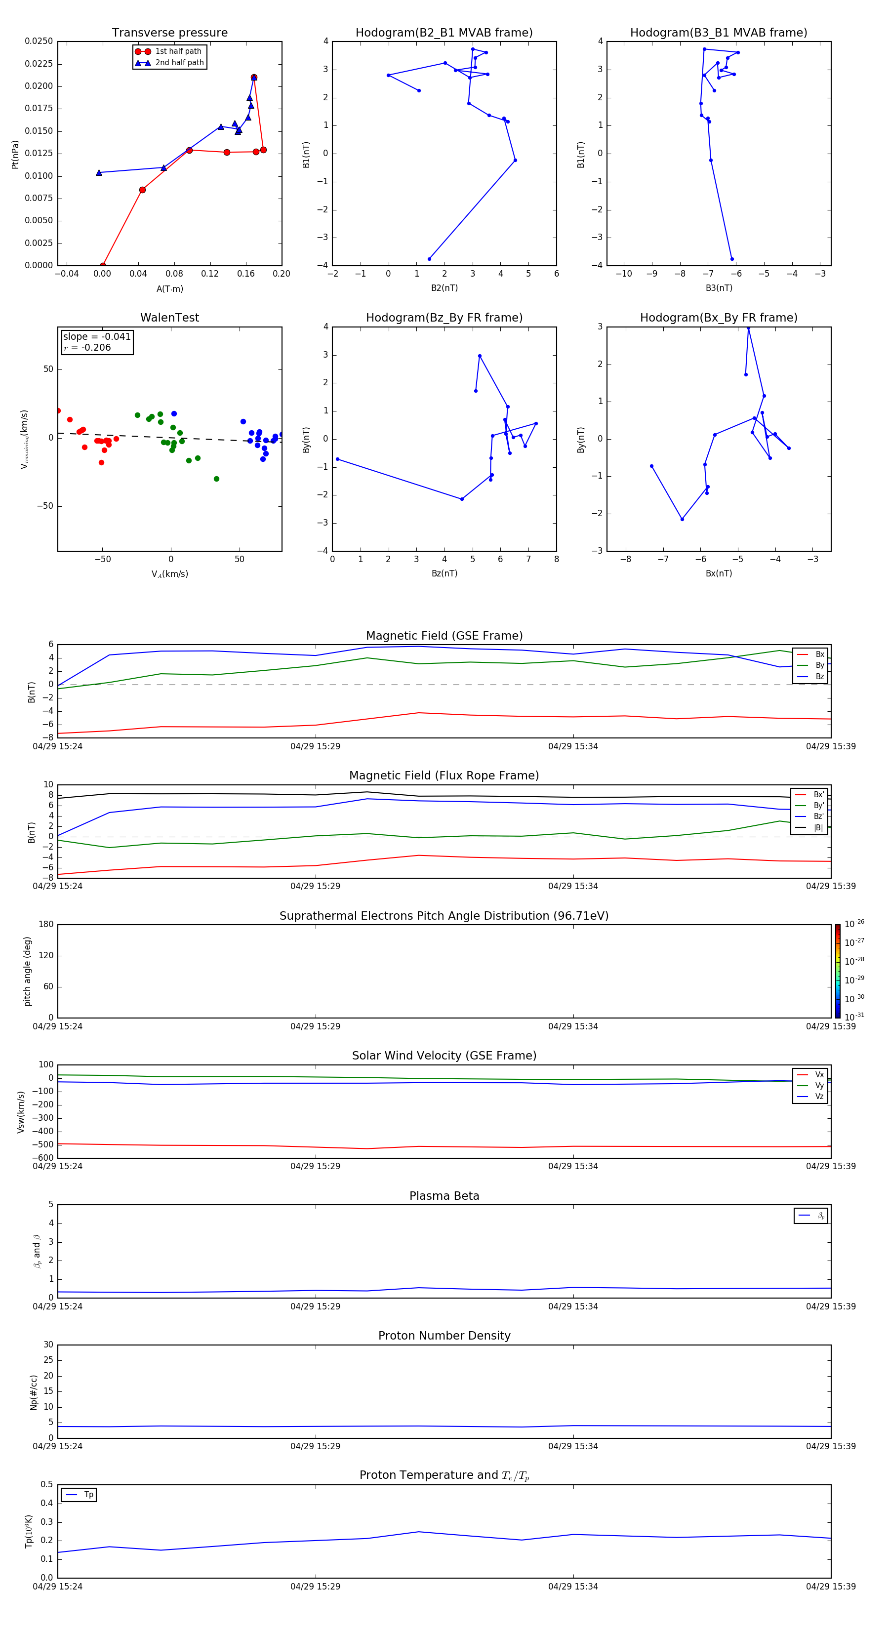Click the "B2(nT)" x-axis label

point(444,288)
